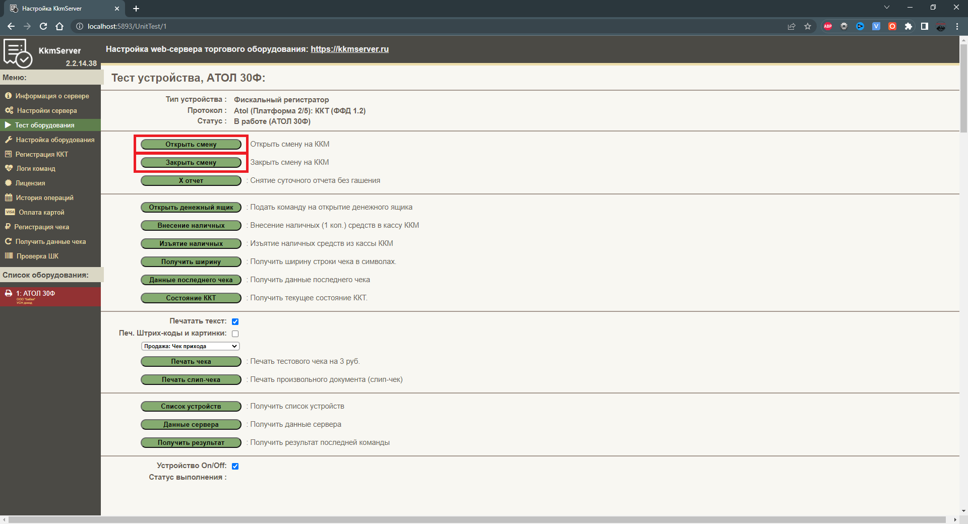Toggle the Устройство On/Off checkbox
968x524 pixels.
[235, 466]
